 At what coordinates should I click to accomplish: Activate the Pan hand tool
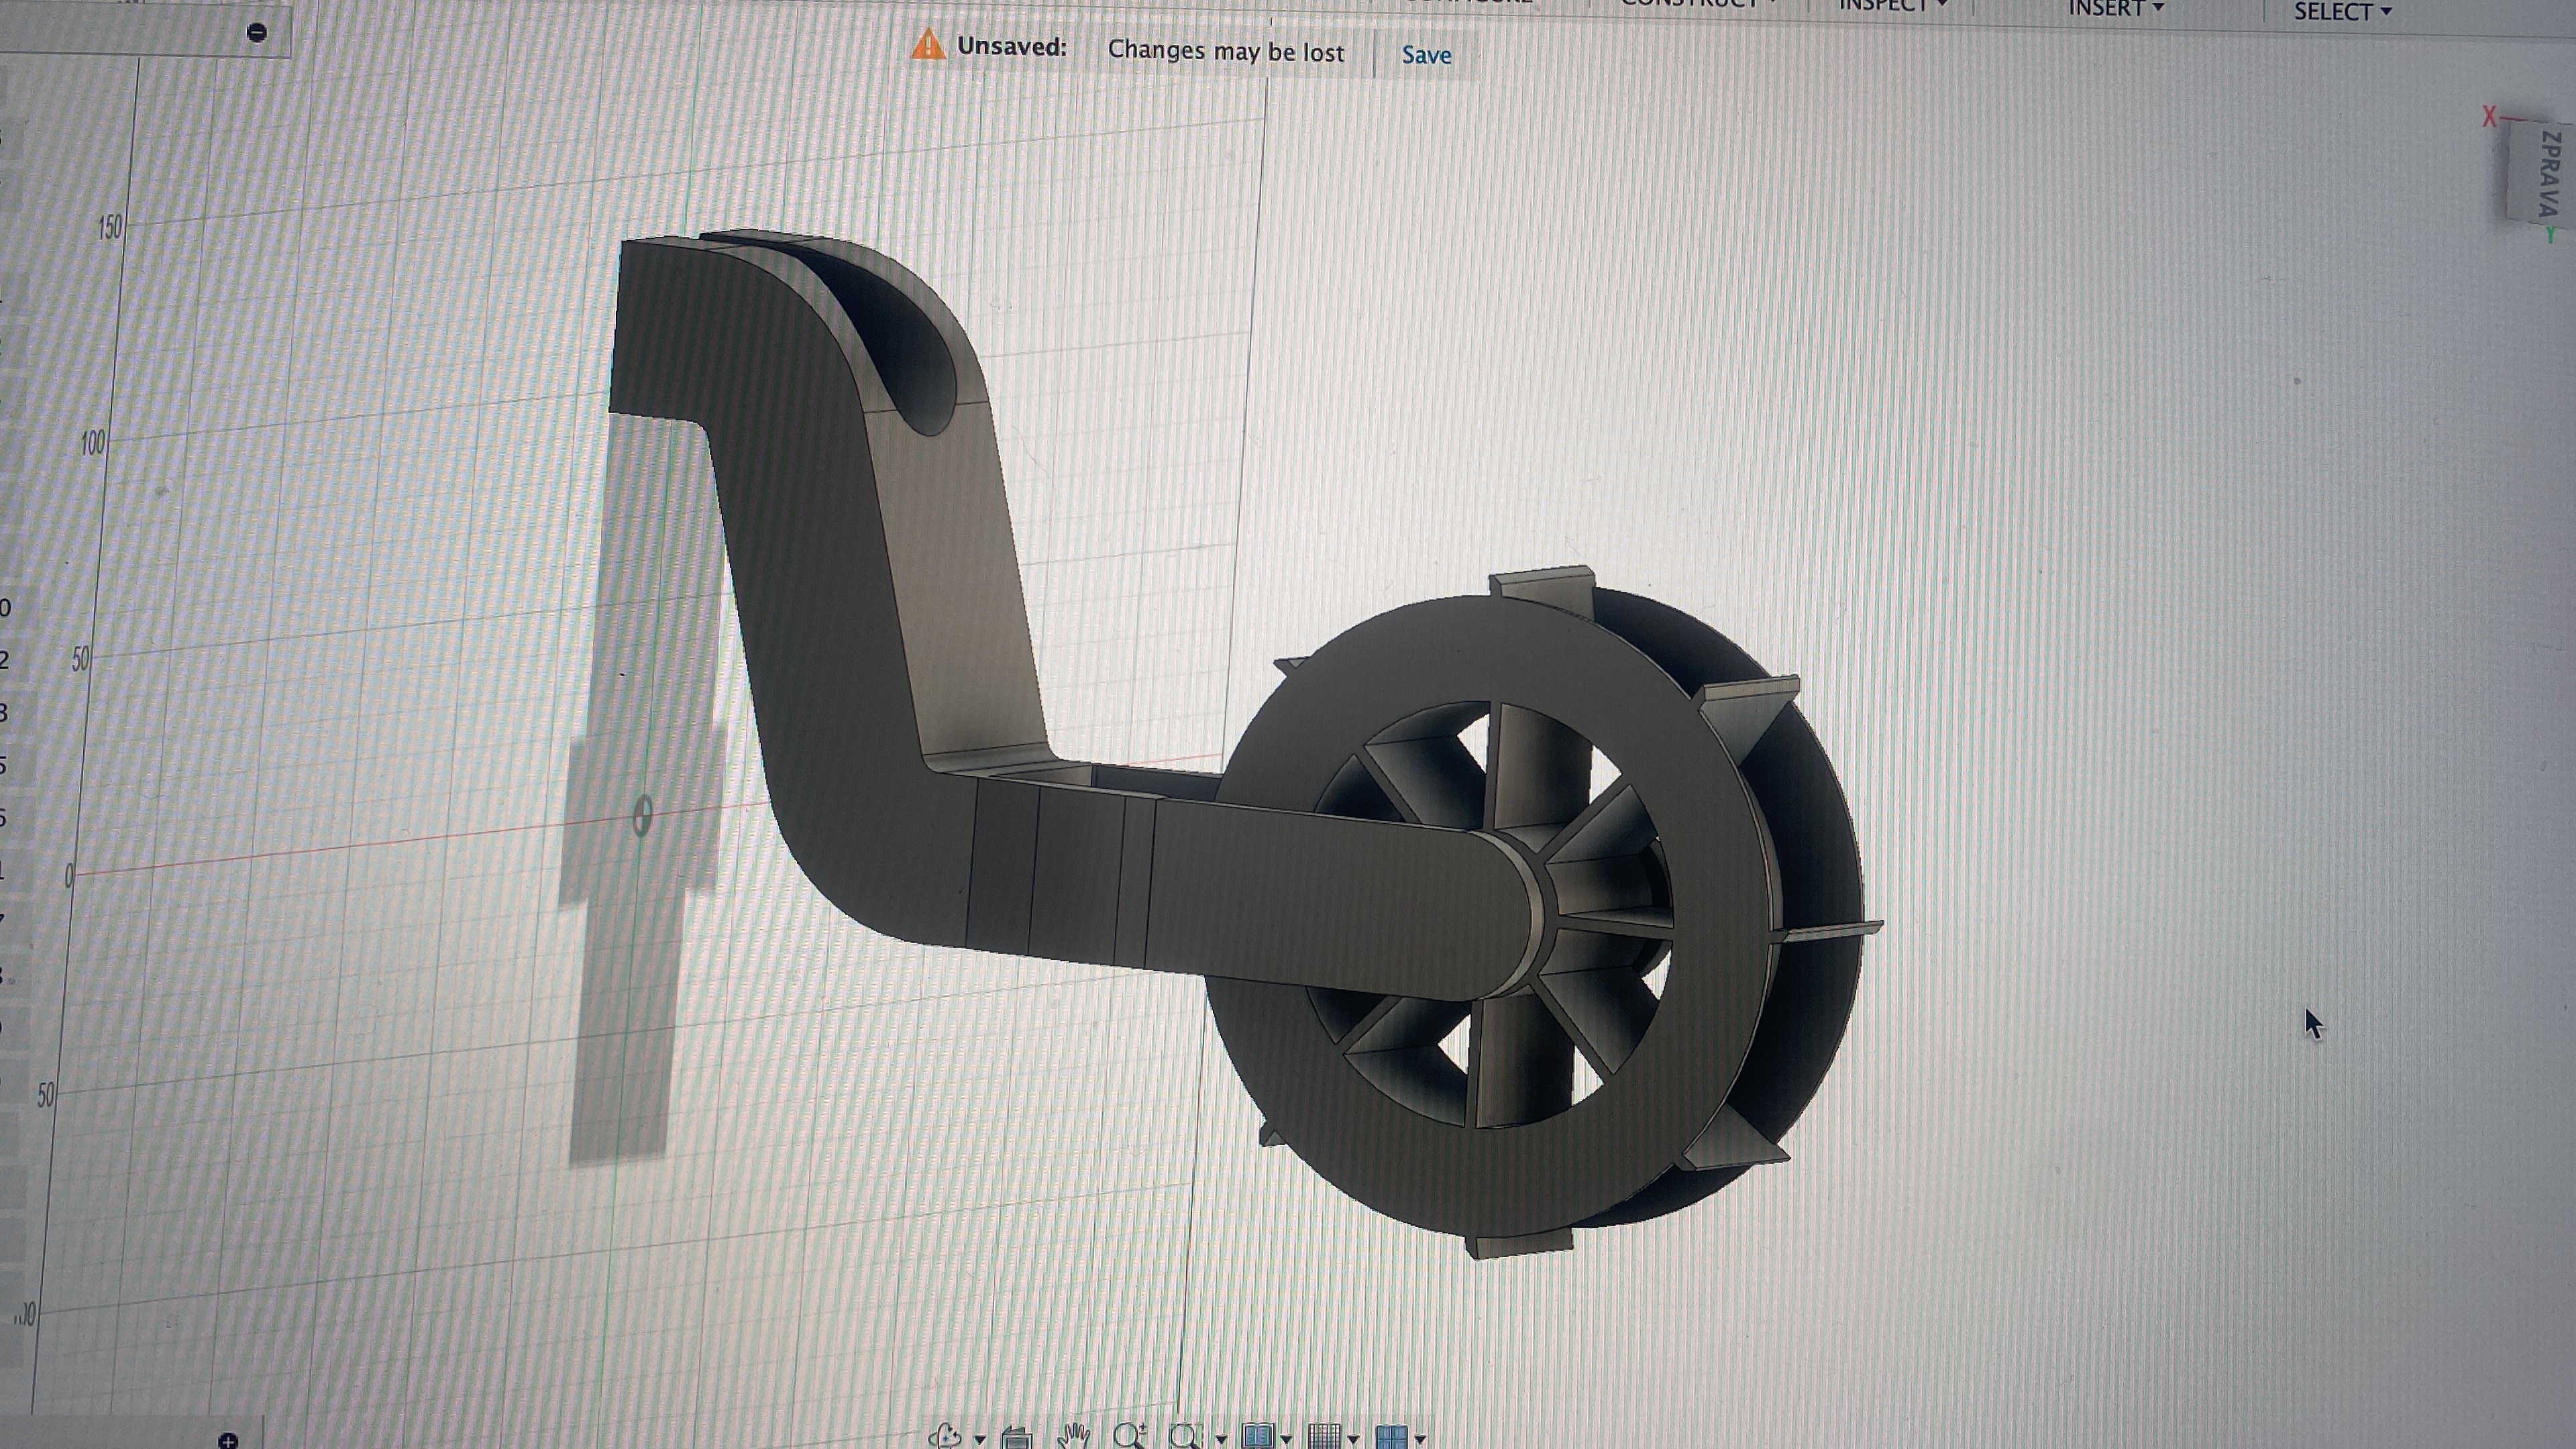(x=1073, y=1436)
